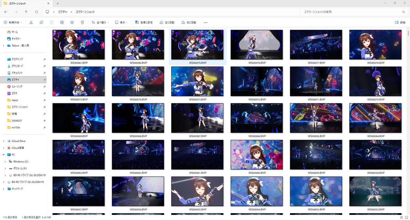The height and width of the screenshot is (220, 410).
Task: Select thumbnail WS000060.BMP
Action: pyautogui.click(x=257, y=155)
